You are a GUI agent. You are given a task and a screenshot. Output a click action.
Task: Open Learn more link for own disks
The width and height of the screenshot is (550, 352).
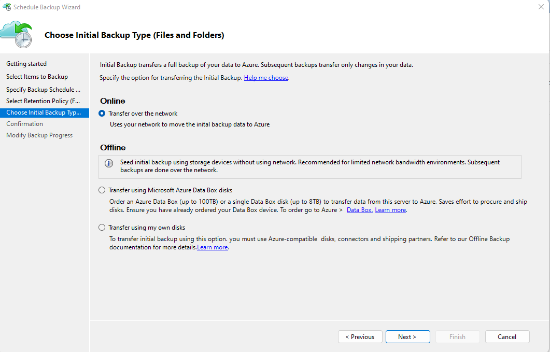[x=212, y=247]
